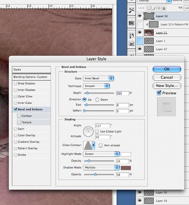The image size is (189, 205).
Task: Enable Texture checkbox
Action: 19,122
